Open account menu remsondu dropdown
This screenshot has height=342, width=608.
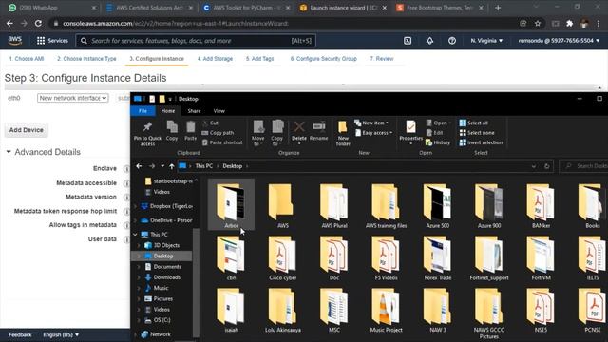559,40
